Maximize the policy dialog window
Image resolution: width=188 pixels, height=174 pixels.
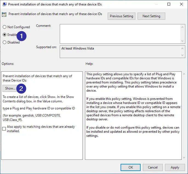(169, 4)
